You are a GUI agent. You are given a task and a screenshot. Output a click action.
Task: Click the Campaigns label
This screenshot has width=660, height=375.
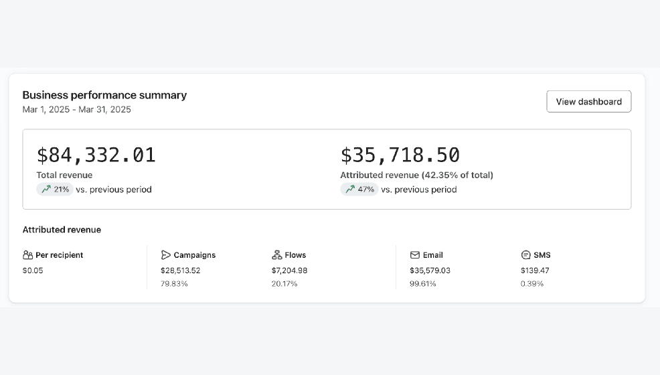click(x=195, y=255)
